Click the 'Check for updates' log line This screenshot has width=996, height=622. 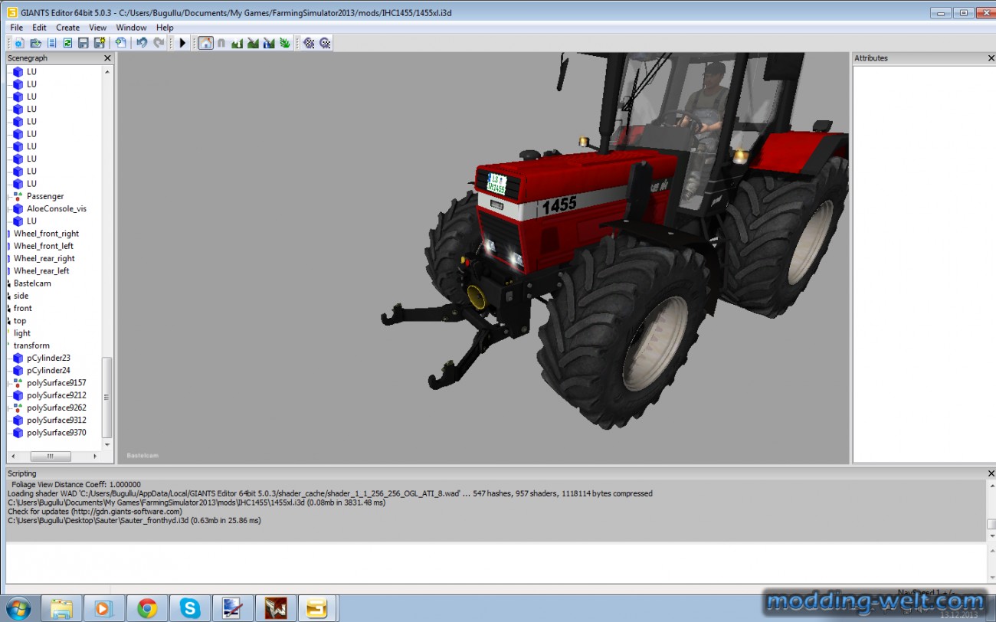coord(95,512)
